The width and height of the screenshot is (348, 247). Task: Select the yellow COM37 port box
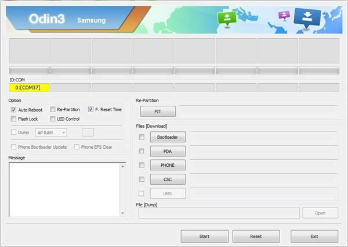[x=29, y=88]
